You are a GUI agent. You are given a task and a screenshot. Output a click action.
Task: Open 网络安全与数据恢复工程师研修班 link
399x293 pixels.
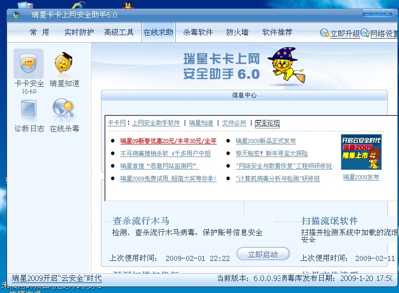(284, 166)
